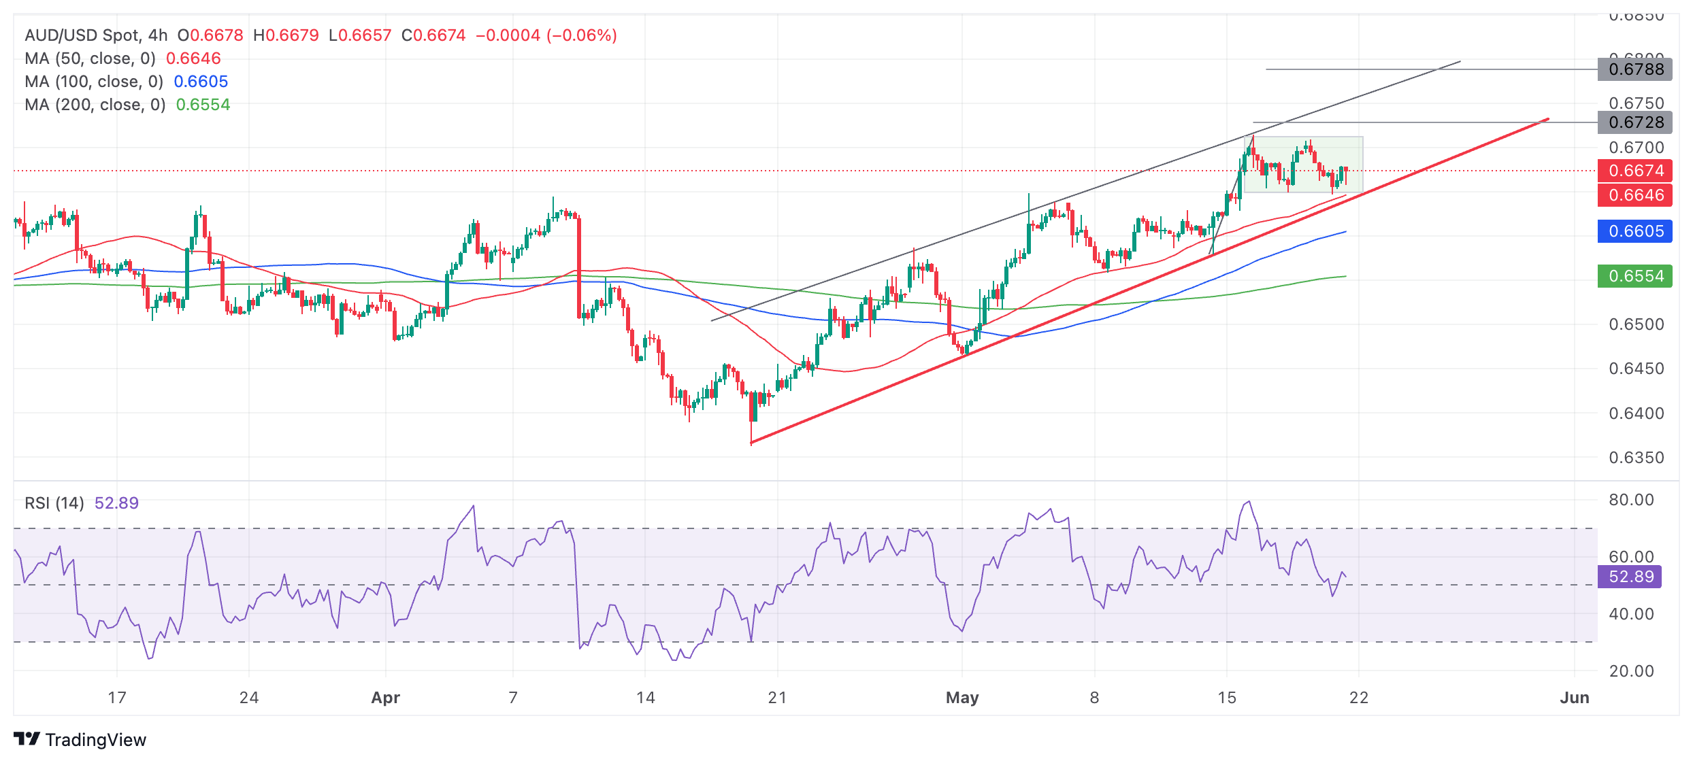Click the RSI (14) indicator label

tap(54, 503)
